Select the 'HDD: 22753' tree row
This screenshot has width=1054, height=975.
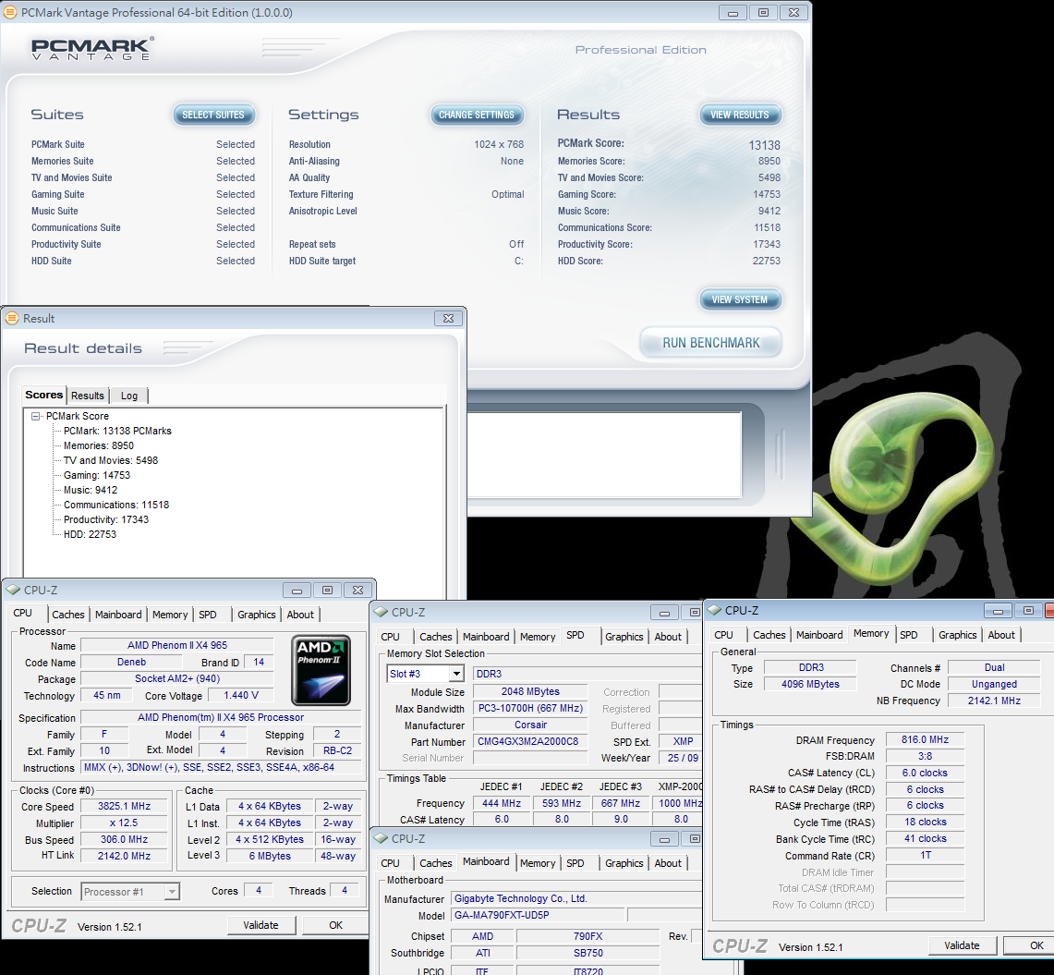[91, 534]
